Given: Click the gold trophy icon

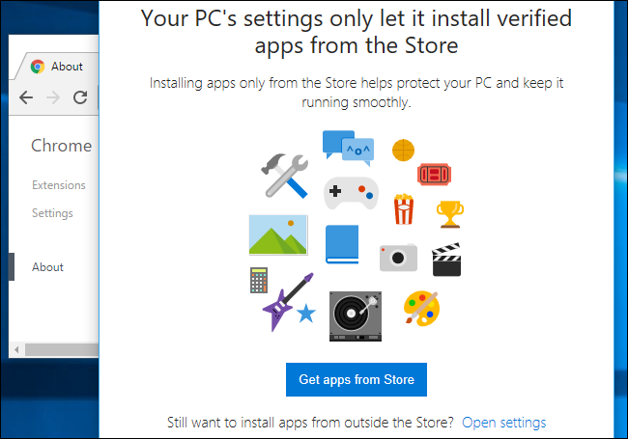Looking at the screenshot, I should click(451, 211).
